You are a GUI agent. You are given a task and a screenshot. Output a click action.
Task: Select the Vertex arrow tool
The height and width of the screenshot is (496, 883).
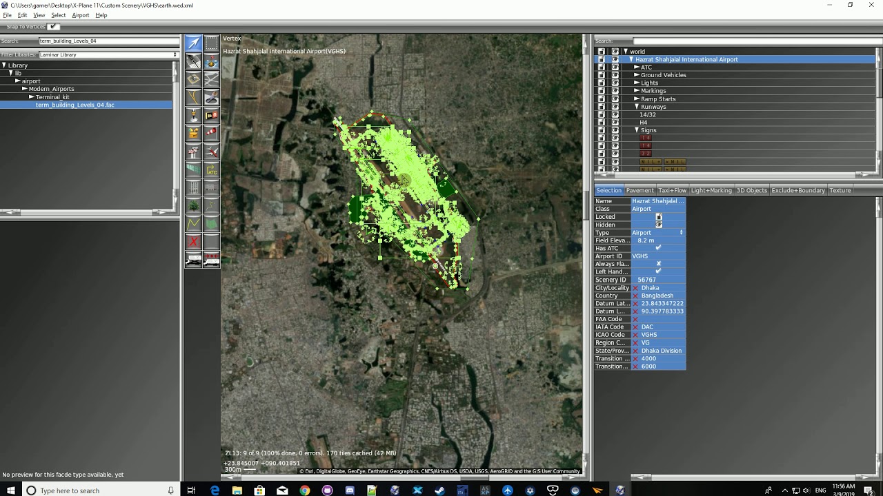click(193, 43)
